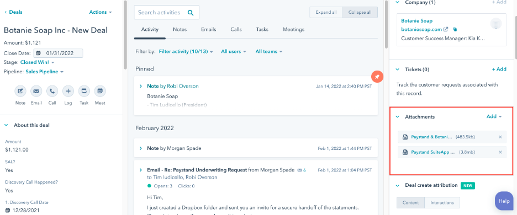Toggle Expand all activities
Screen dimensions: 517x215
(326, 13)
